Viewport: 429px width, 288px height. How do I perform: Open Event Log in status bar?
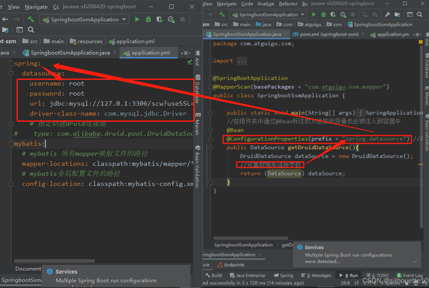tap(409, 275)
